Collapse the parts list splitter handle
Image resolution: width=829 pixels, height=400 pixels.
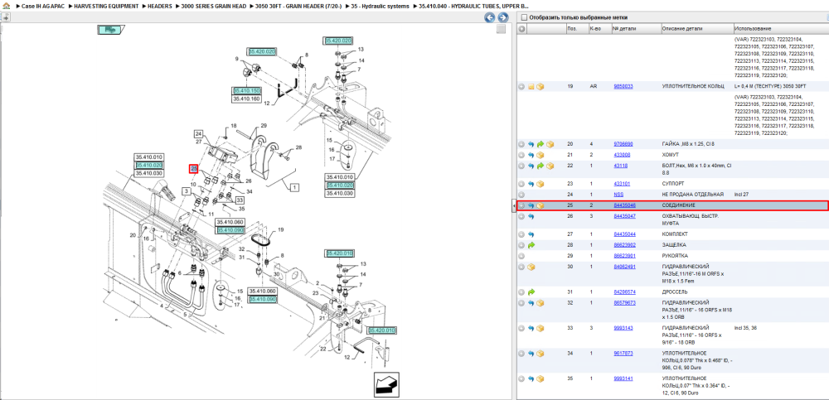[513, 205]
